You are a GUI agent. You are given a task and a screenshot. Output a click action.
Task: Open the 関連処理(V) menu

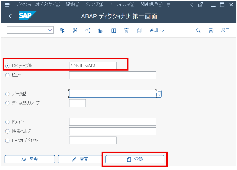point(151,4)
